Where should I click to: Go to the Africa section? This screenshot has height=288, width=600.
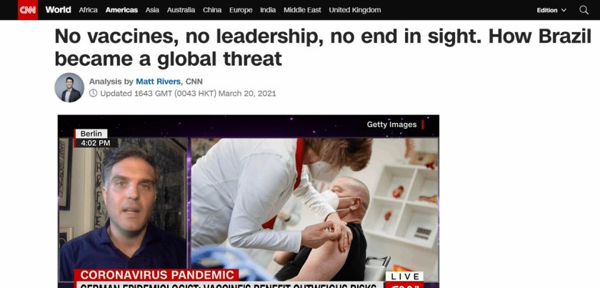(88, 10)
